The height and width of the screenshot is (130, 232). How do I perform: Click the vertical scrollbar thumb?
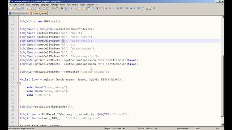coord(222,86)
